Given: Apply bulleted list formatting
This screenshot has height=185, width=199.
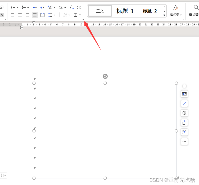Looking at the screenshot, I should pyautogui.click(x=13, y=7).
